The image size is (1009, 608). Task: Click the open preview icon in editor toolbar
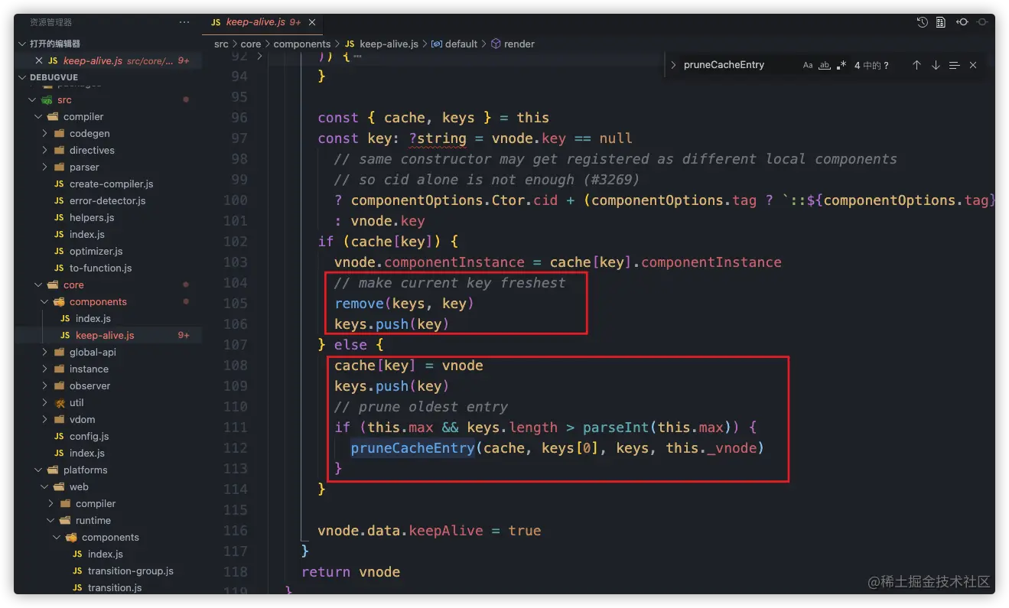941,23
